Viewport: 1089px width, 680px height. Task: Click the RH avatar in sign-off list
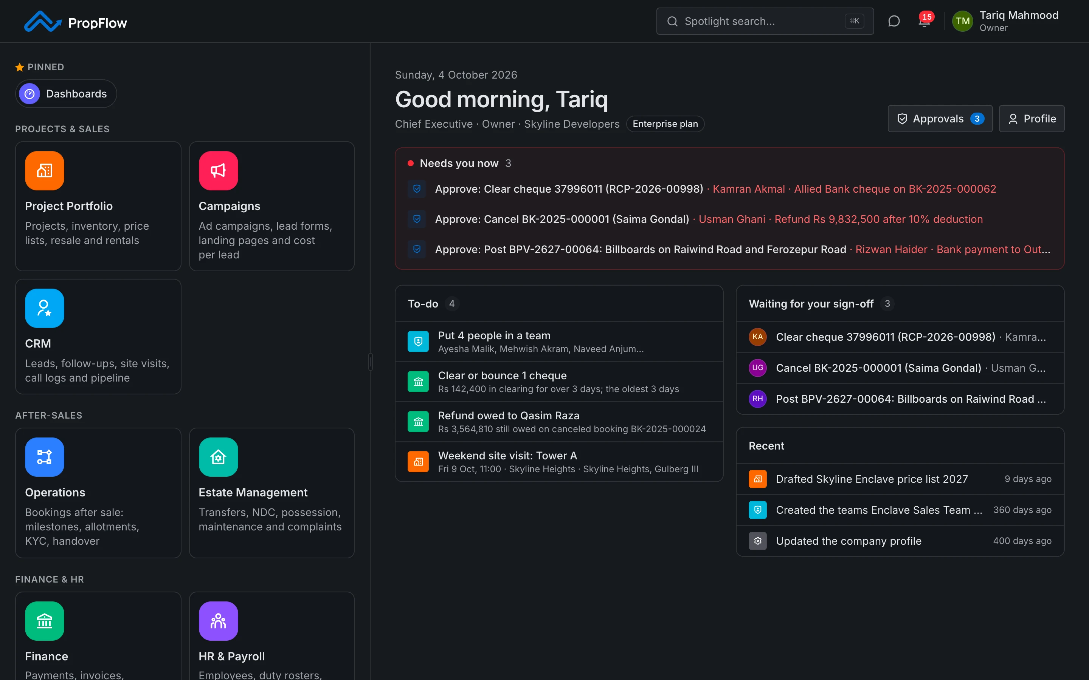[x=758, y=399]
